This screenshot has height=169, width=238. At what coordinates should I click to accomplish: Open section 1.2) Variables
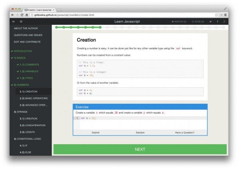(x=29, y=71)
